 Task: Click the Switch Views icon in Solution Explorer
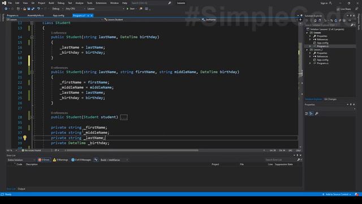[x=320, y=20]
